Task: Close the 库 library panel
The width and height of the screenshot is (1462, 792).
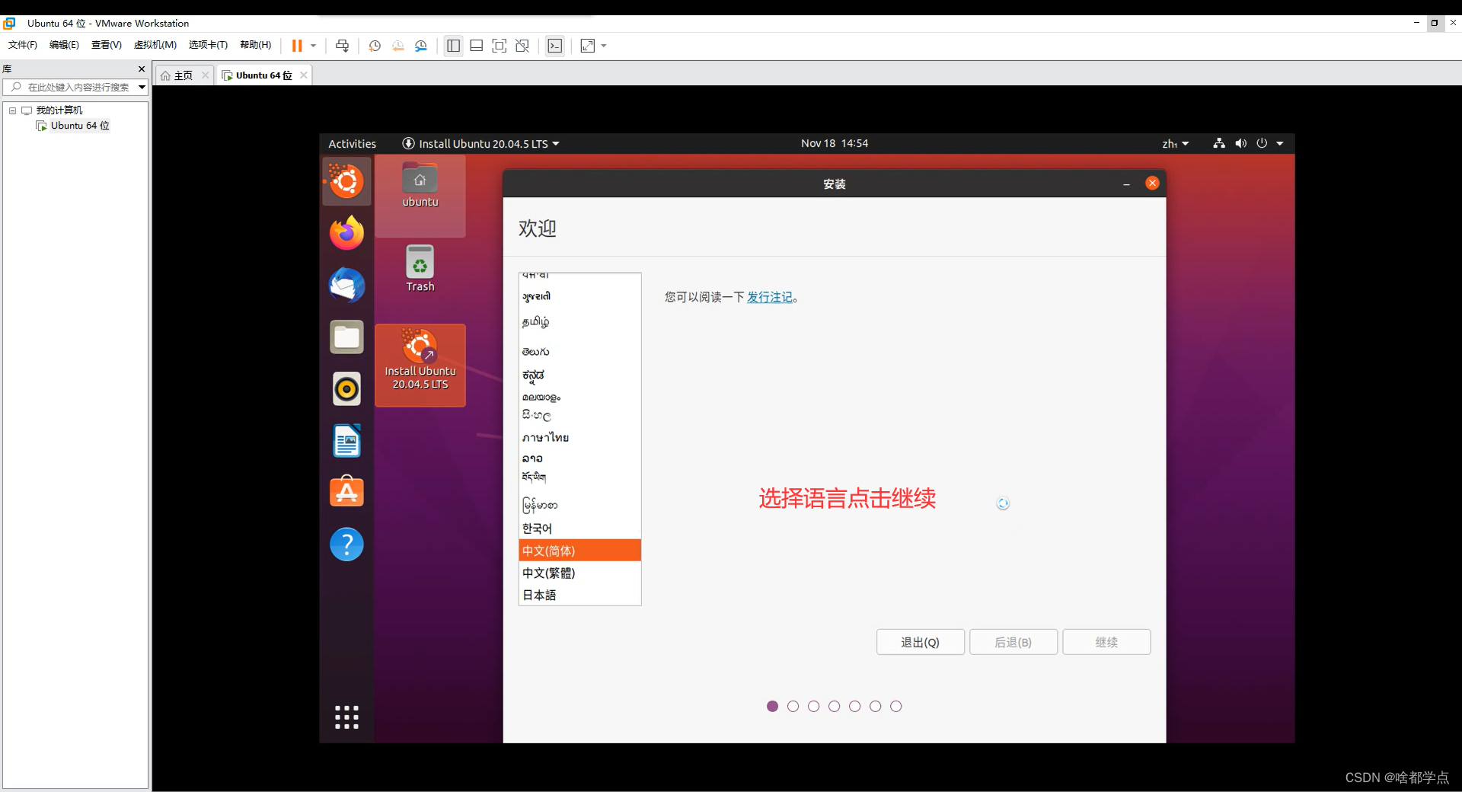Action: click(x=142, y=69)
